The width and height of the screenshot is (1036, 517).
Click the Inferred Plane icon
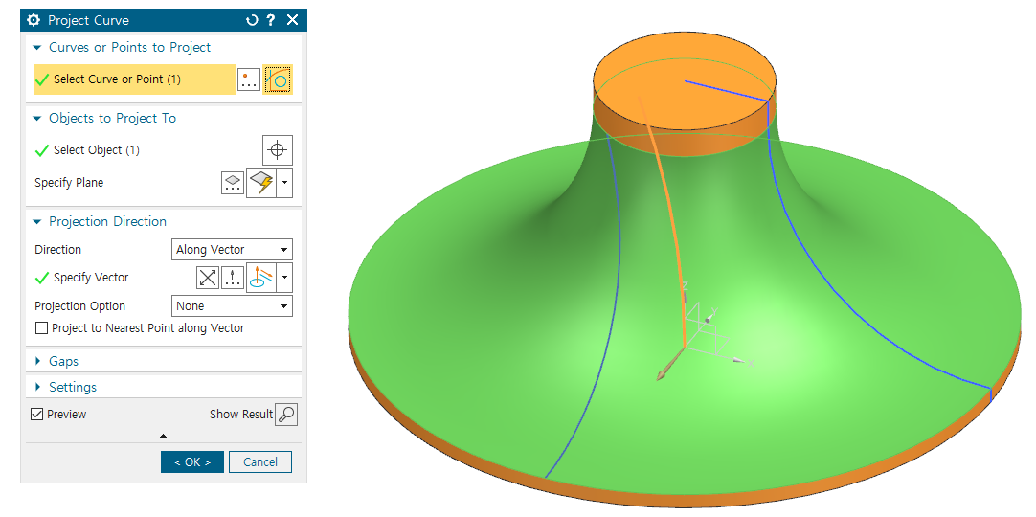coord(260,183)
